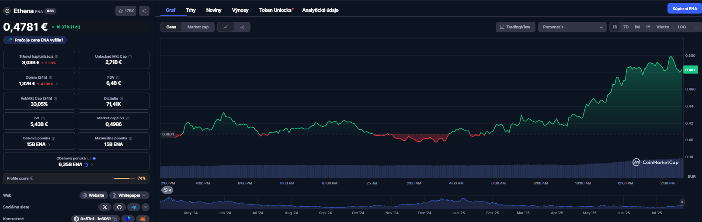Select the line chart view icon
The height and width of the screenshot is (222, 702).
[x=226, y=27]
